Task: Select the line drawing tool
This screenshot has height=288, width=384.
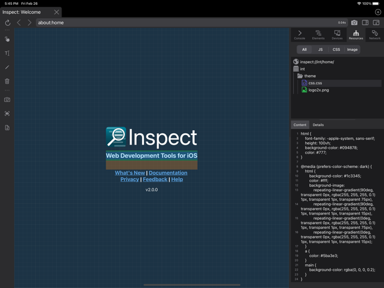Action: pos(7,67)
